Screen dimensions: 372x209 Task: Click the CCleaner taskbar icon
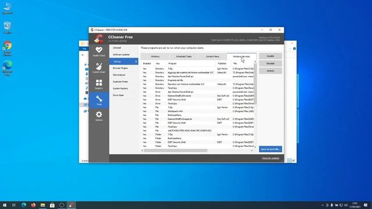coord(71,205)
